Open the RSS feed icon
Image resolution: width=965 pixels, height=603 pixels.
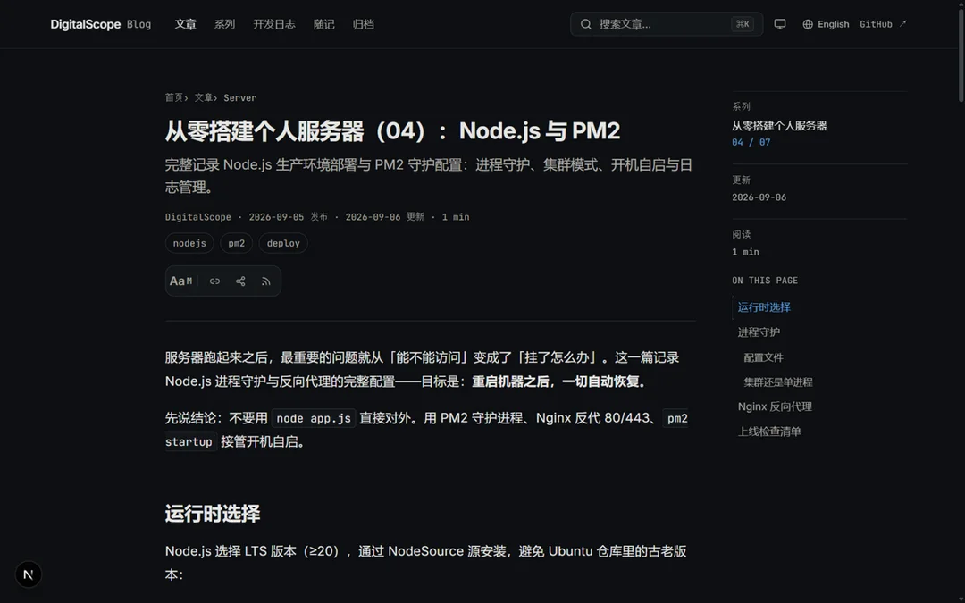pos(266,281)
